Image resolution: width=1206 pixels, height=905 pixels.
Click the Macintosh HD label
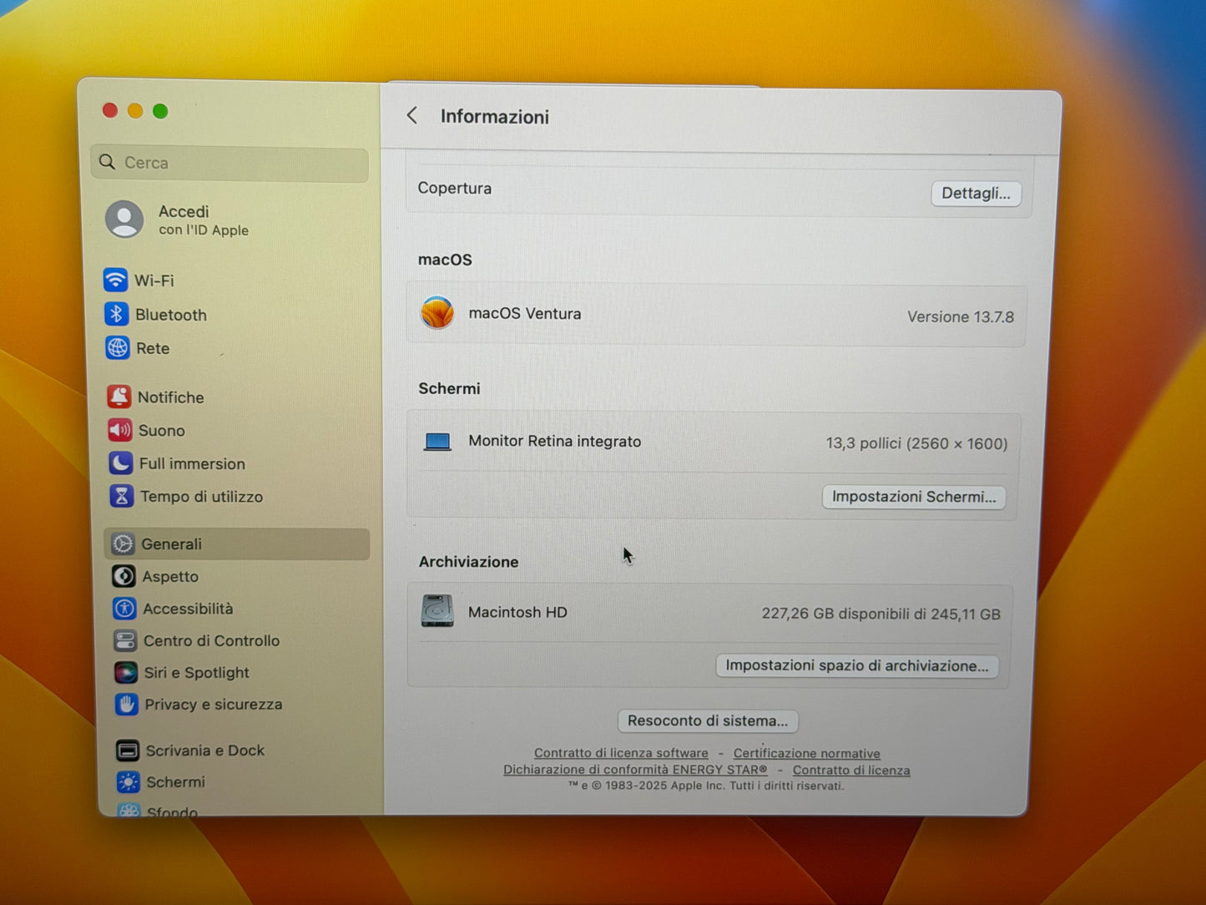tap(517, 612)
